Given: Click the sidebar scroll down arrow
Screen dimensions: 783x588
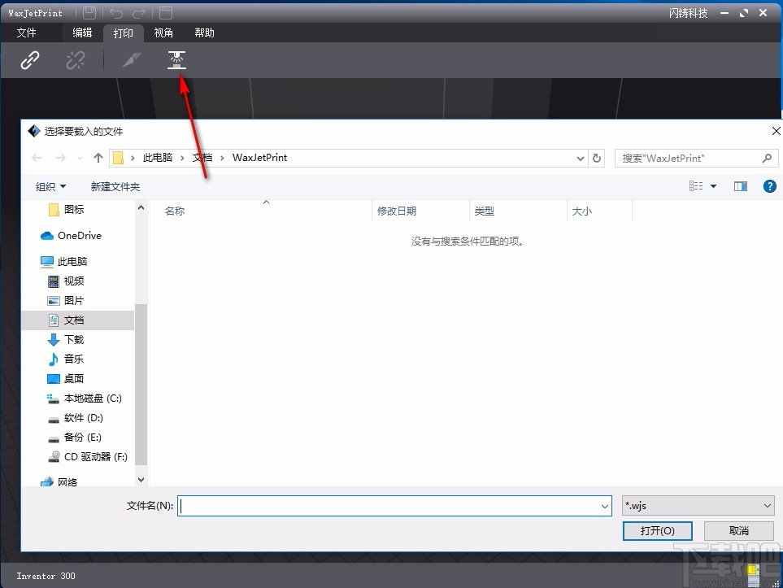Looking at the screenshot, I should pos(141,480).
